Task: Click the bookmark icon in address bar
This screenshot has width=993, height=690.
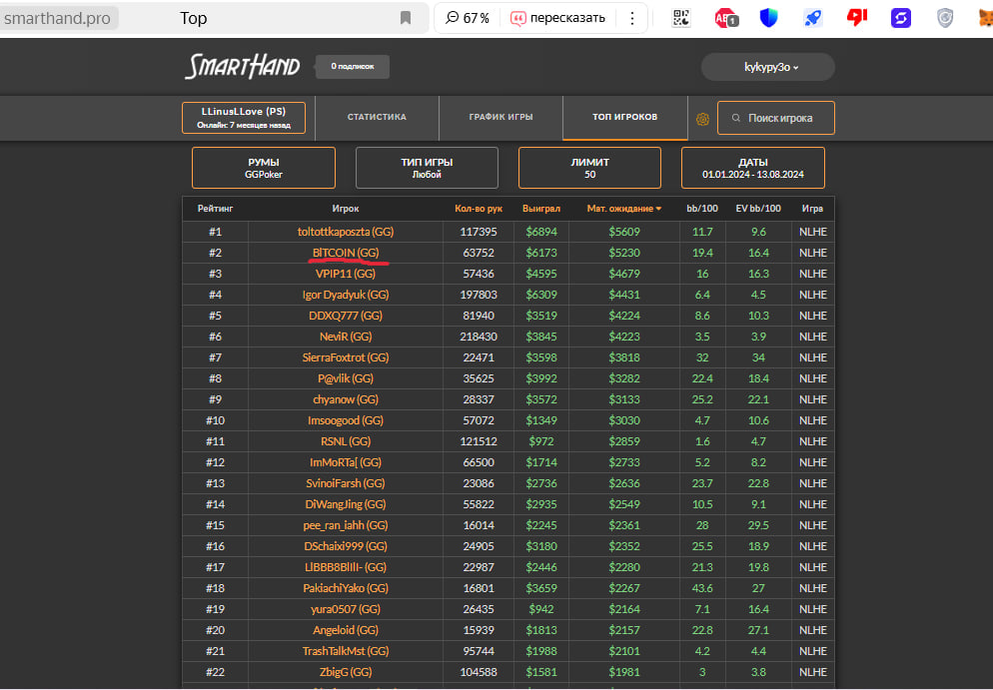Action: point(406,18)
